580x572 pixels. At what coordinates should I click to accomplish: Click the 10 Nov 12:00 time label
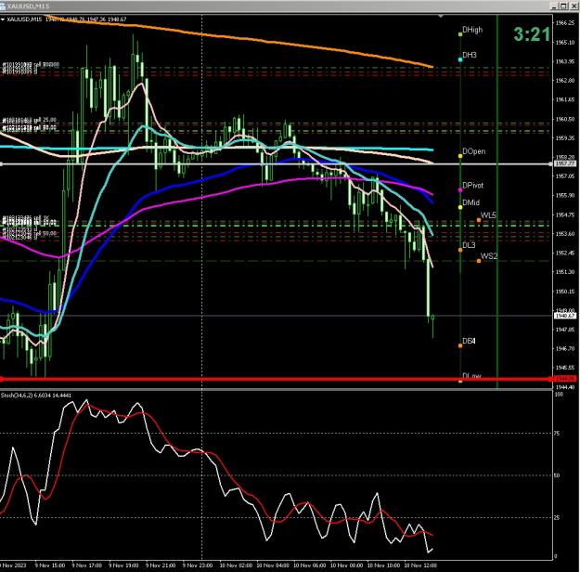coord(420,565)
